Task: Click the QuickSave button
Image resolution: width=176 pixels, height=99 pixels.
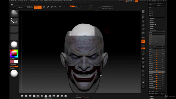Action: pyautogui.click(x=121, y=1)
